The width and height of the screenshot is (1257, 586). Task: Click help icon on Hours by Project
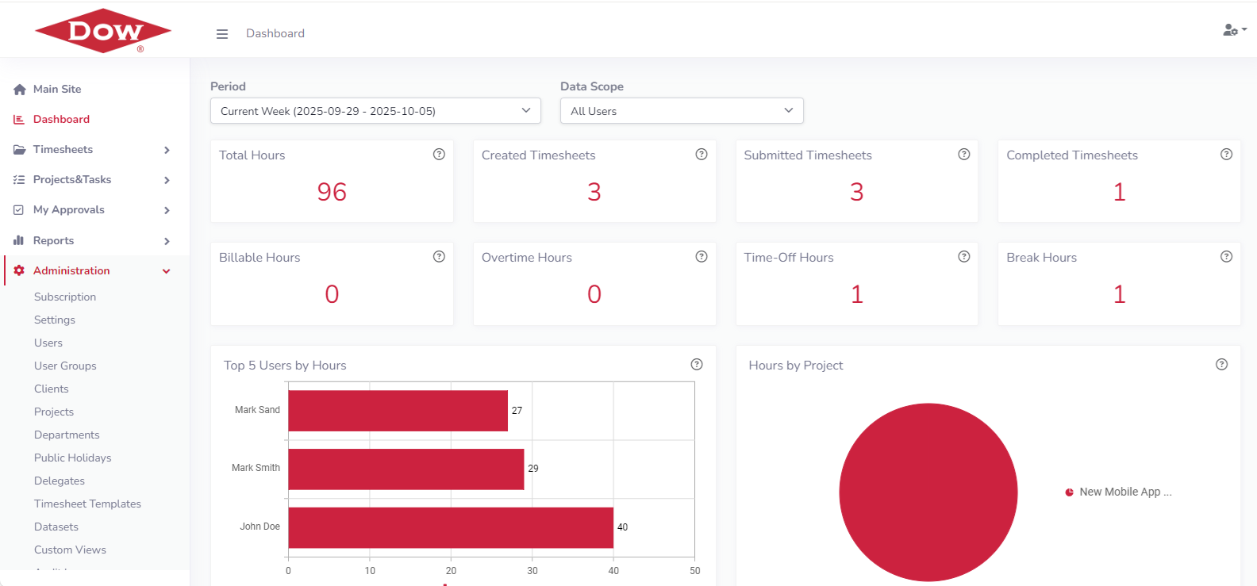[x=1221, y=365]
